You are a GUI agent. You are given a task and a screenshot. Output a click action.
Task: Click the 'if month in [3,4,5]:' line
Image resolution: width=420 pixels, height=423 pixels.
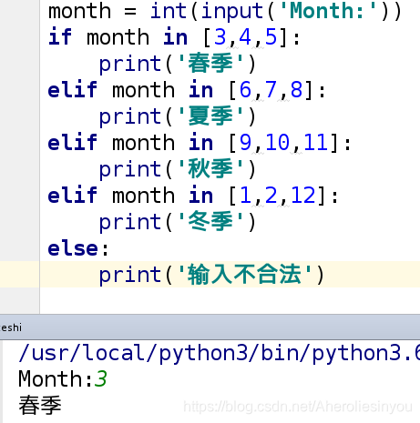174,37
